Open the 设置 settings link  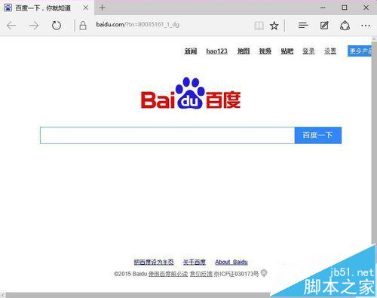click(330, 51)
